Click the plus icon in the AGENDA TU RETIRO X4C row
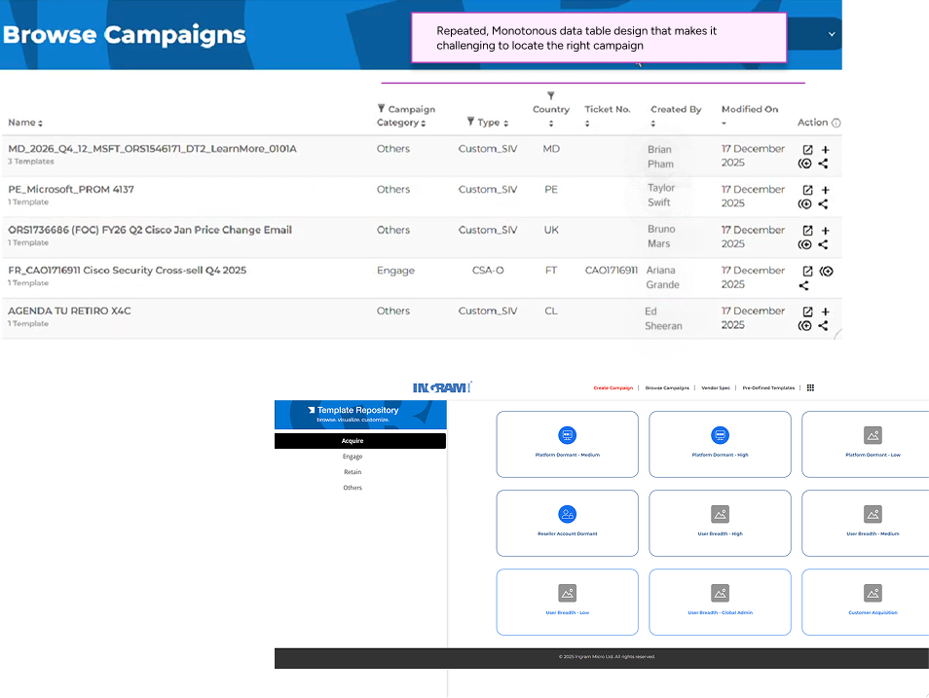Image resolution: width=929 pixels, height=698 pixels. (x=826, y=312)
